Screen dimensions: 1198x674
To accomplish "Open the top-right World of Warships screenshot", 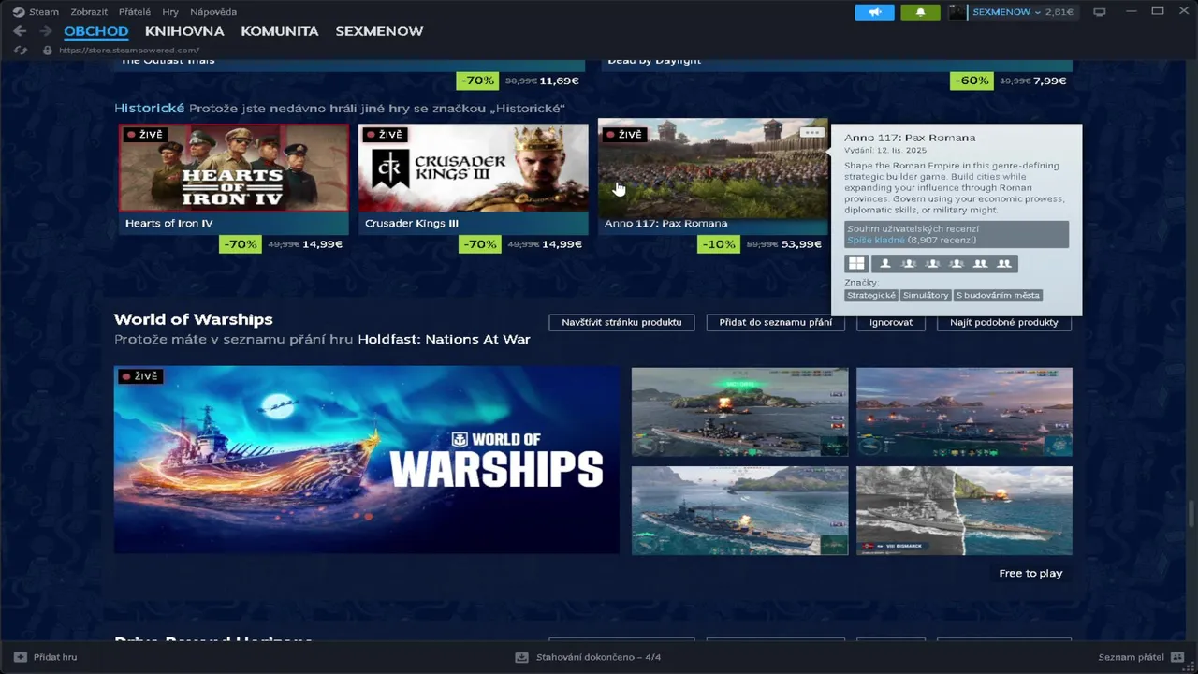I will pos(964,412).
